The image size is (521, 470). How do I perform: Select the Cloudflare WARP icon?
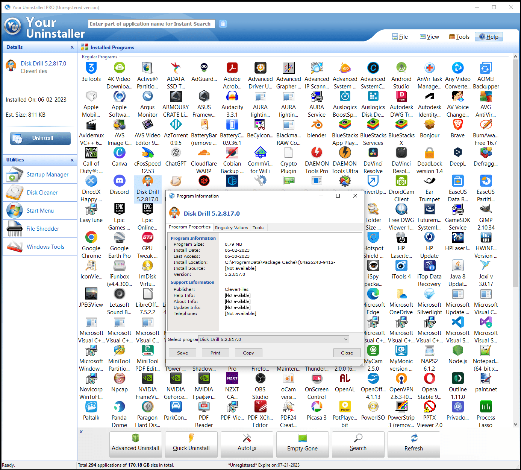click(204, 153)
